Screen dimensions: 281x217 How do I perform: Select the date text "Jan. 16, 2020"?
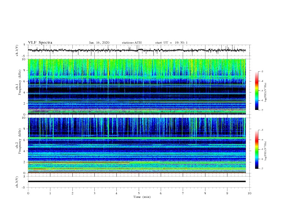tap(99, 43)
